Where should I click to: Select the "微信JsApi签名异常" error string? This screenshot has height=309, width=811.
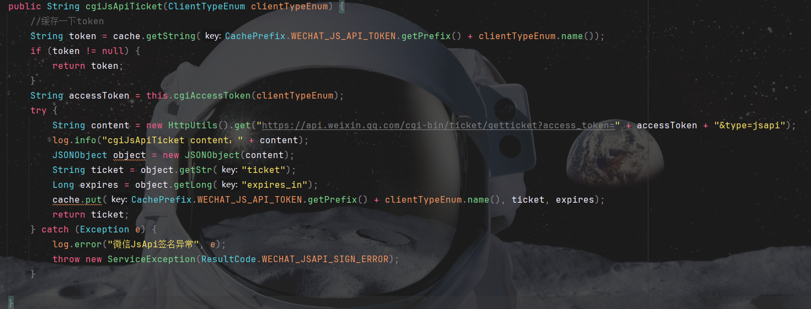(153, 245)
